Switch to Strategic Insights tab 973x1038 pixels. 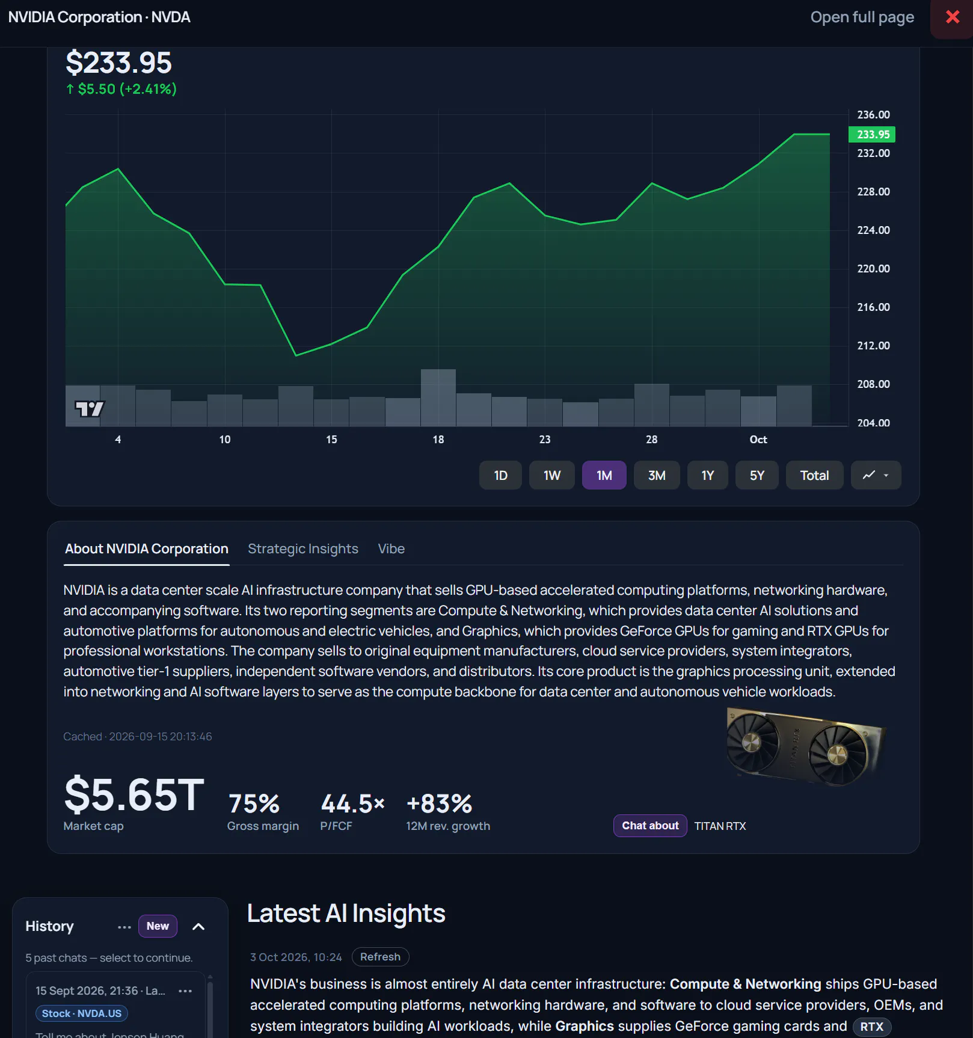coord(303,548)
